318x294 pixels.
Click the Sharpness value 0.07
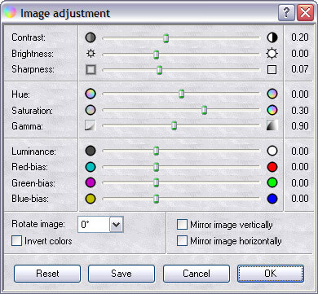coord(300,69)
